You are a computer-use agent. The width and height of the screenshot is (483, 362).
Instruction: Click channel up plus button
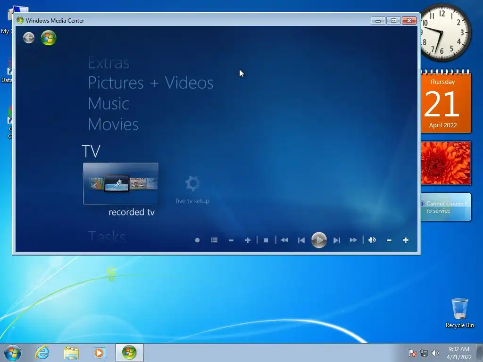[x=248, y=240]
